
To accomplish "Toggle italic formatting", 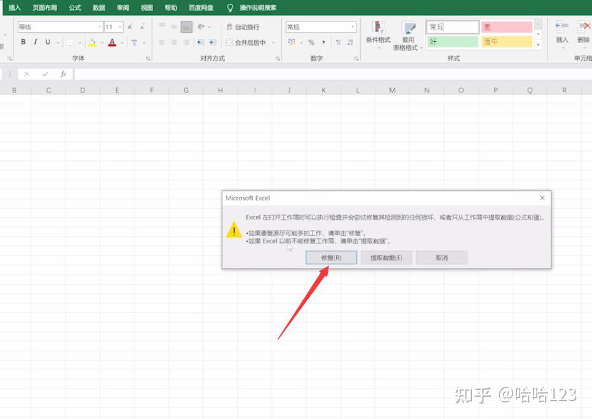I will tap(36, 42).
